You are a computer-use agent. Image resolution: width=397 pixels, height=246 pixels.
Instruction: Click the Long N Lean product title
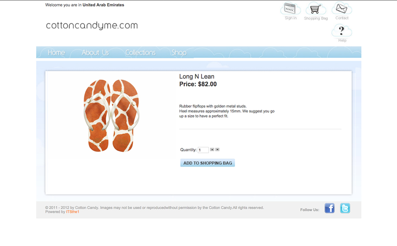(197, 77)
